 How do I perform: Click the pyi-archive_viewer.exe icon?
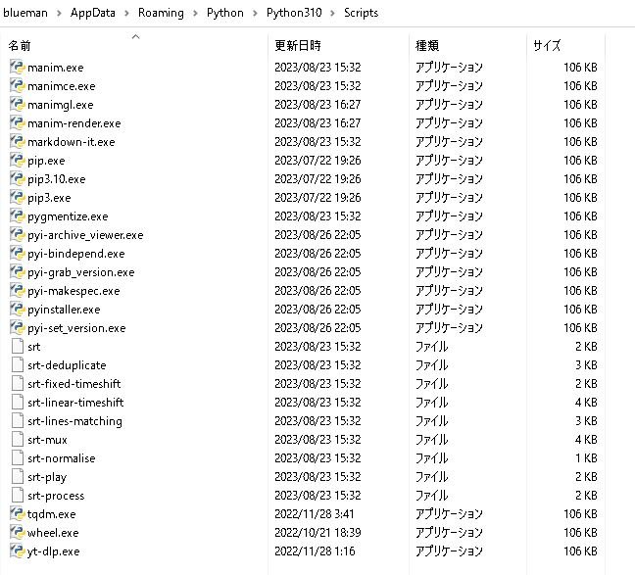tap(18, 234)
